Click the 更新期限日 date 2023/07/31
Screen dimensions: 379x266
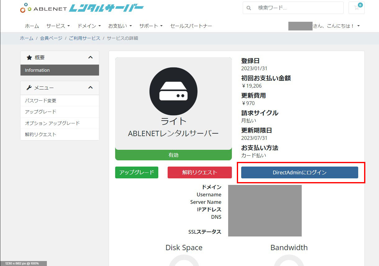(254, 138)
